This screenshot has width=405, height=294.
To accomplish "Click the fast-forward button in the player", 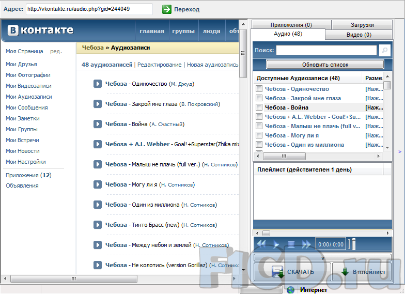I will click(306, 244).
